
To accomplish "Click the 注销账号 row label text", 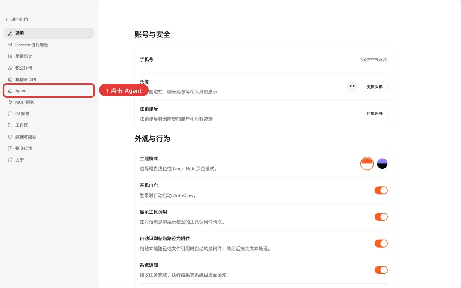I will (x=149, y=109).
